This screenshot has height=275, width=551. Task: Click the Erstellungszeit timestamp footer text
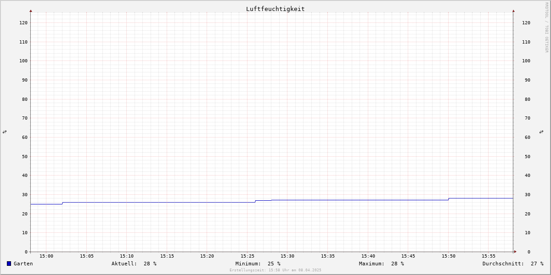[275, 270]
